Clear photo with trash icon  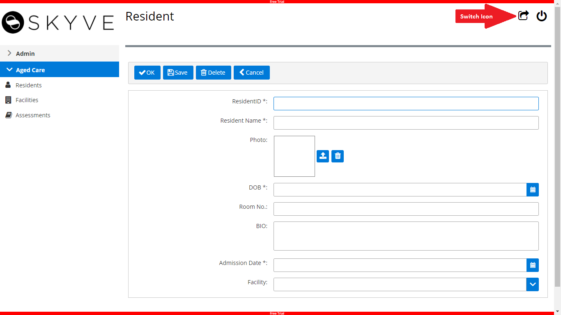pyautogui.click(x=338, y=156)
